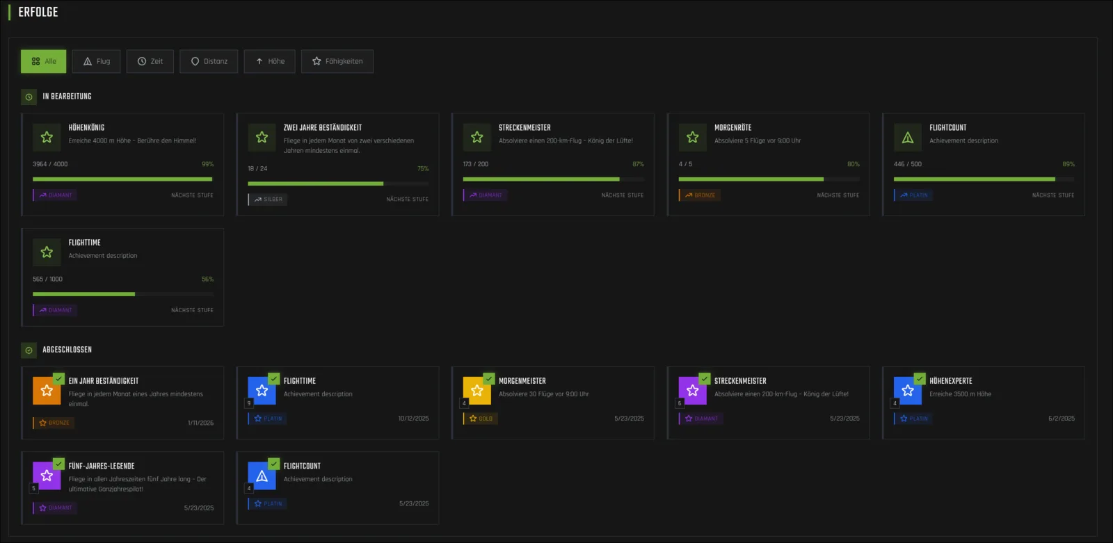Screen dimensions: 1113x543
Task: Click the blue completed Flightcount triangle icon
Action: coord(262,476)
